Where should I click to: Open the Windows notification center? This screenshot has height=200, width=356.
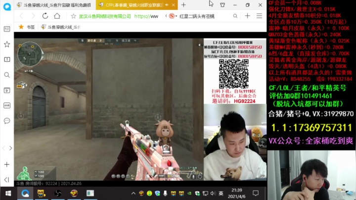[x=256, y=194]
